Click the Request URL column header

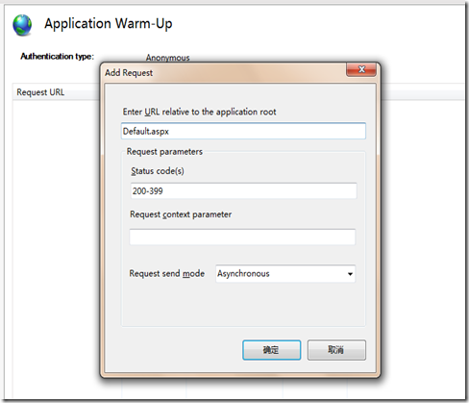pos(40,92)
